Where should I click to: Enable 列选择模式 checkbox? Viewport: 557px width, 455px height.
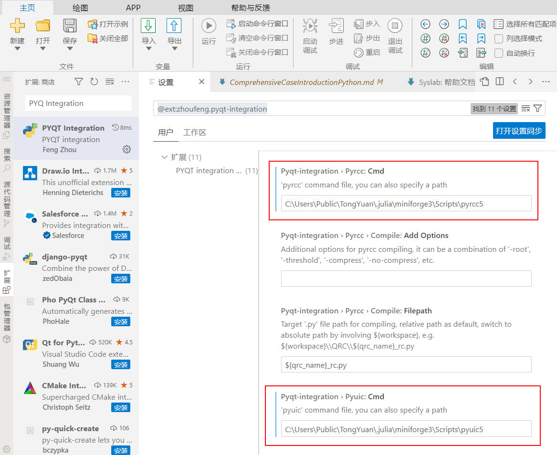[499, 39]
